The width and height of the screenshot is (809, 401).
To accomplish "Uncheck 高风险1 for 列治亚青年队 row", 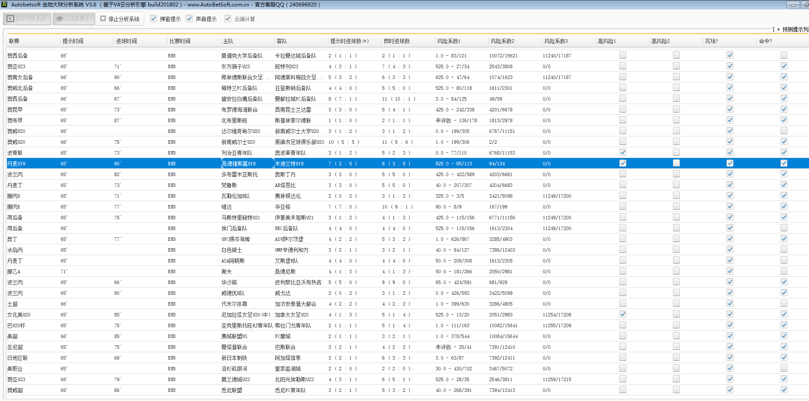I will click(x=622, y=152).
